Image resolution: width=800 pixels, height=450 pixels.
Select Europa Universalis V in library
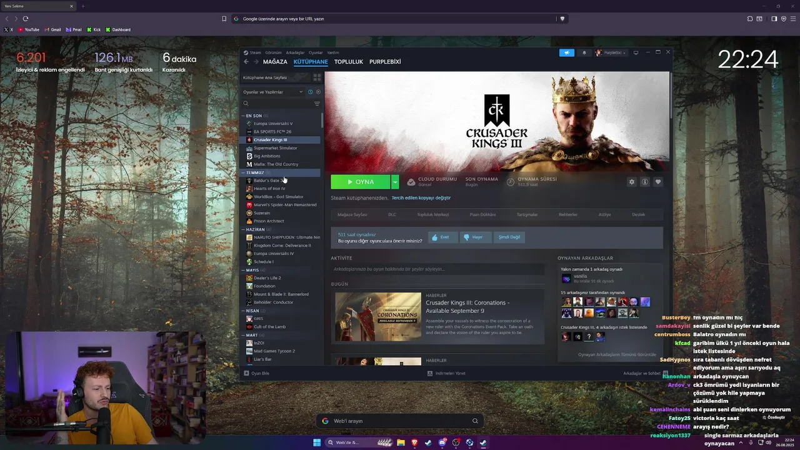pos(272,124)
